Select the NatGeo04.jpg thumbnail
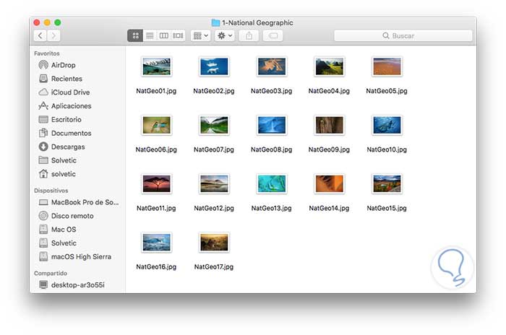 pos(329,66)
